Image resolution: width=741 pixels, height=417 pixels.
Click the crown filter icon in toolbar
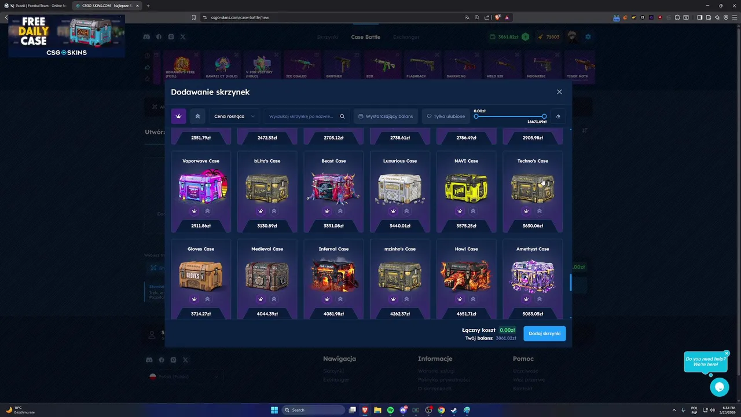click(178, 116)
